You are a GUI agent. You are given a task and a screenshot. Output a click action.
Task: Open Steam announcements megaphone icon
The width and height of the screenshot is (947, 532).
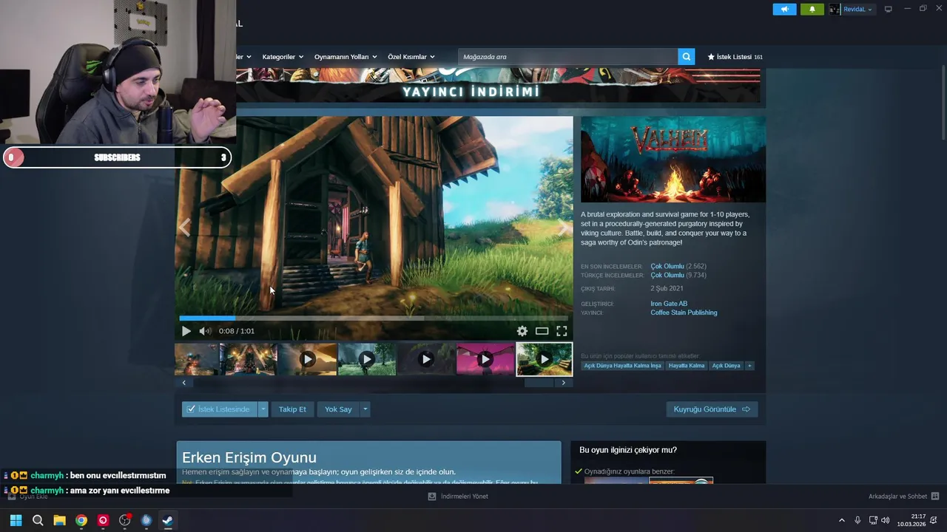point(785,9)
